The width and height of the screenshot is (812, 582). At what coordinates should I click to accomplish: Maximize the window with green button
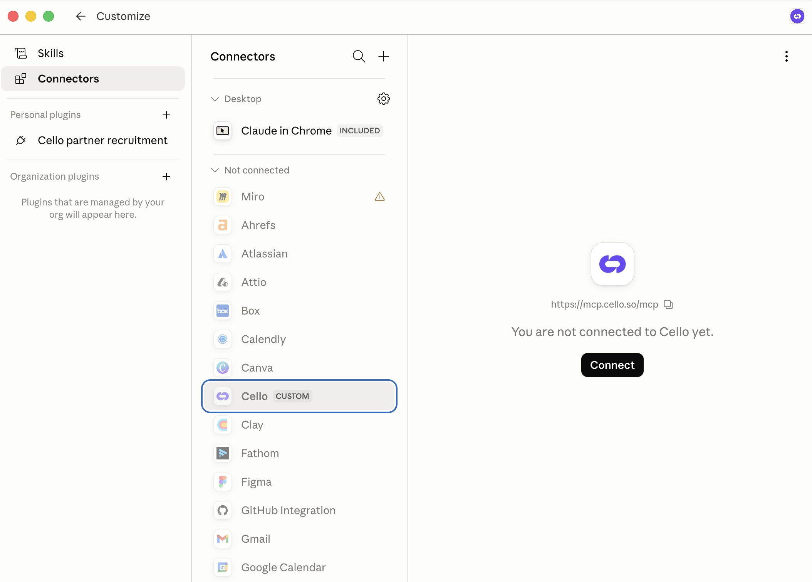coord(49,16)
